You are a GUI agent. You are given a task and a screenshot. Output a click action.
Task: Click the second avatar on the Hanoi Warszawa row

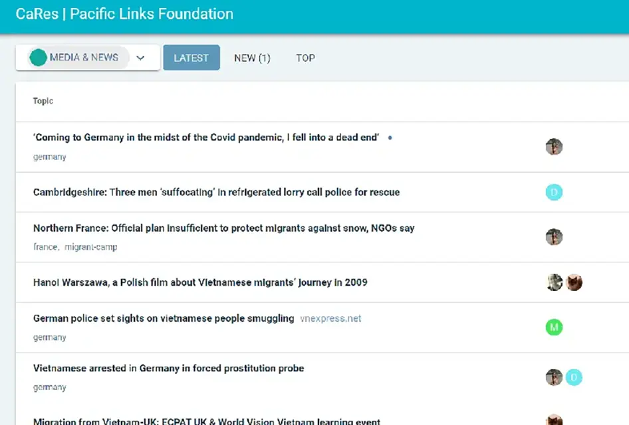[x=574, y=282]
